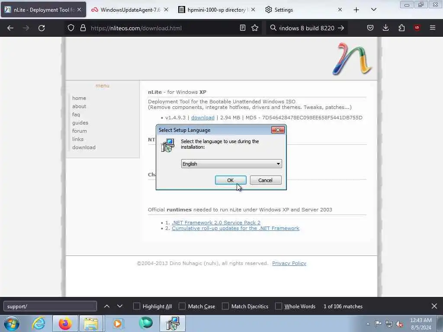
Task: Open the Pocket save icon
Action: pyautogui.click(x=370, y=28)
